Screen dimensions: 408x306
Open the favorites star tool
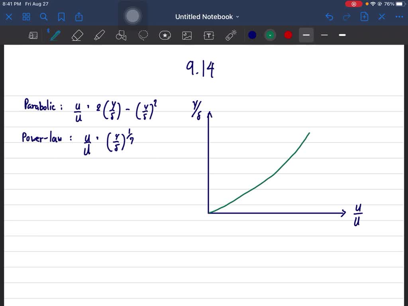pyautogui.click(x=165, y=35)
